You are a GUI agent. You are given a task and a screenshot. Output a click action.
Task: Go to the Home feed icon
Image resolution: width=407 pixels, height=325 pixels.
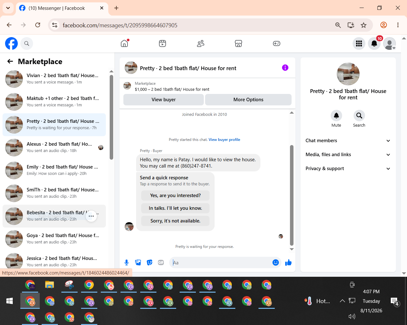click(124, 43)
